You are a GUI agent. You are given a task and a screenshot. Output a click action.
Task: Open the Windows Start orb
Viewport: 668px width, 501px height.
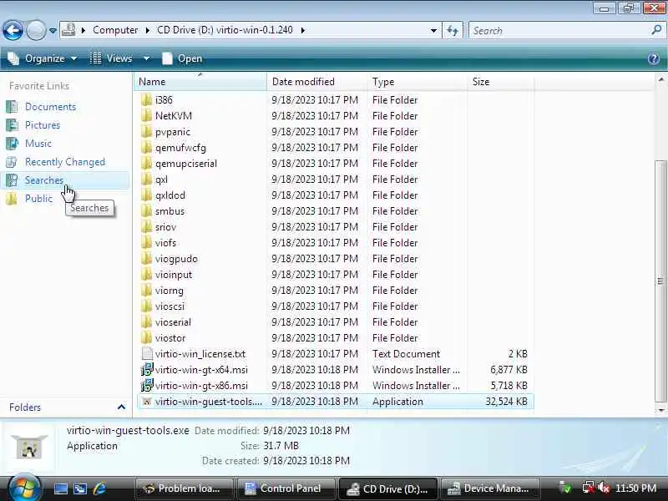tap(23, 487)
